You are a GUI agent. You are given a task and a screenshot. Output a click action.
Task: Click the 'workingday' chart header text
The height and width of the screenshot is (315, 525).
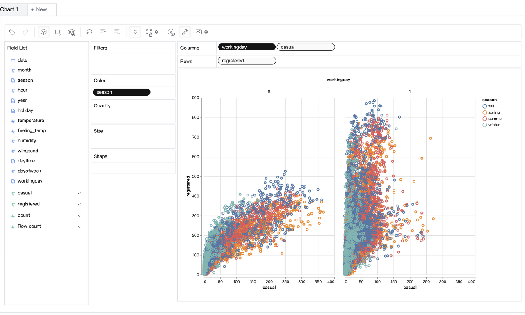[338, 80]
